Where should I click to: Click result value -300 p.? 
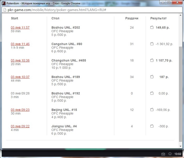pyautogui.click(x=163, y=126)
